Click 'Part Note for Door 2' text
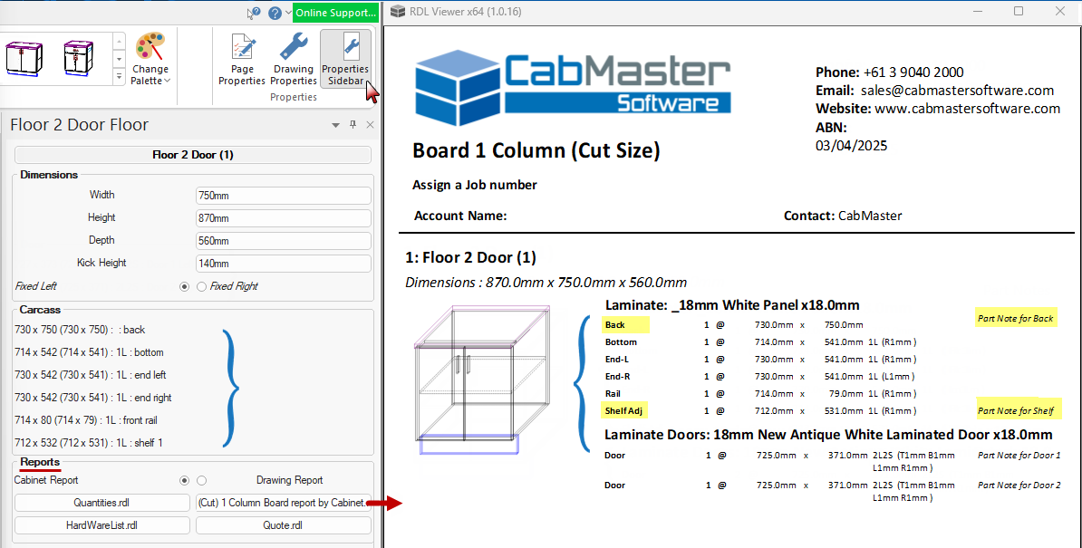The image size is (1082, 548). (x=1019, y=486)
